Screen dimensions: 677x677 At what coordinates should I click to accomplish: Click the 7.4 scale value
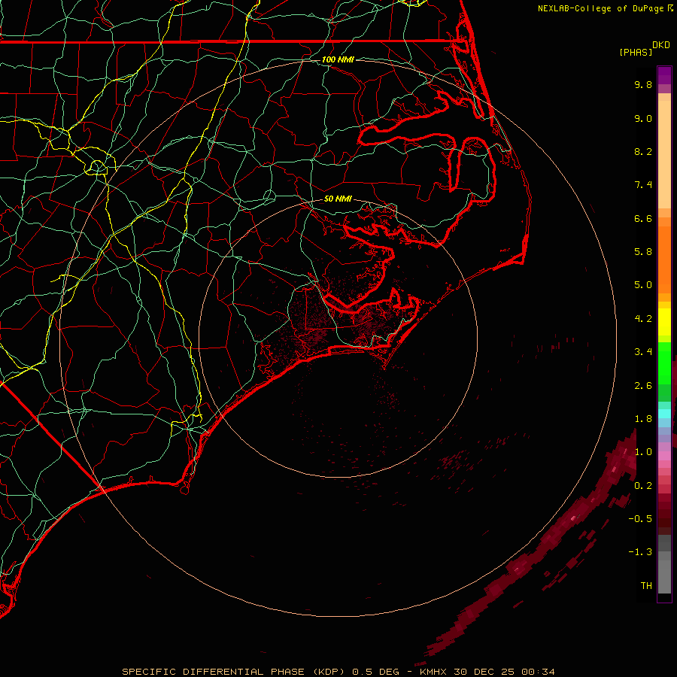(643, 185)
